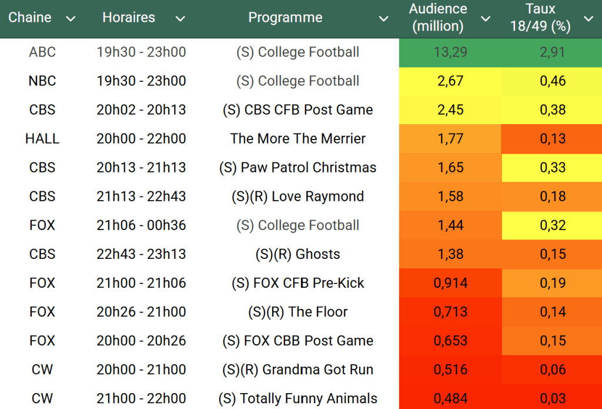Click the Horaires header text
The height and width of the screenshot is (409, 602).
click(129, 18)
